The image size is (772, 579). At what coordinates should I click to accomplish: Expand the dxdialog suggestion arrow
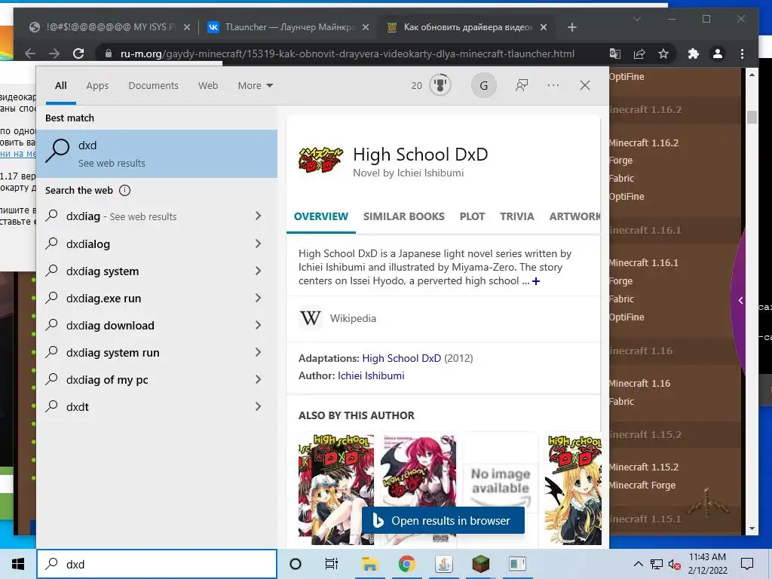[258, 244]
